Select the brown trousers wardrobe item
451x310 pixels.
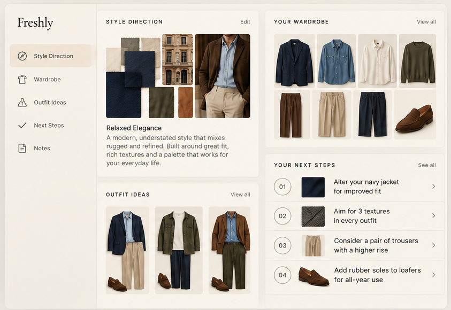(292, 114)
